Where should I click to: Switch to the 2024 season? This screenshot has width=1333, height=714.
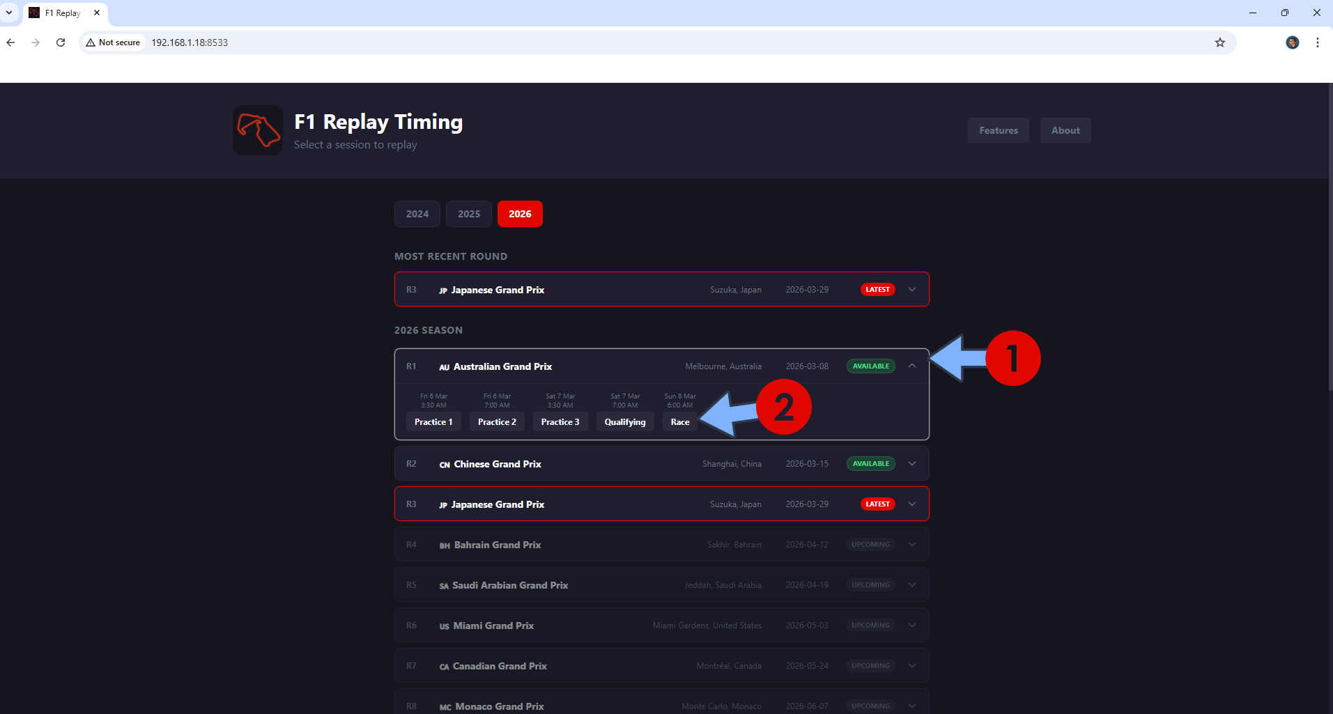(x=417, y=213)
